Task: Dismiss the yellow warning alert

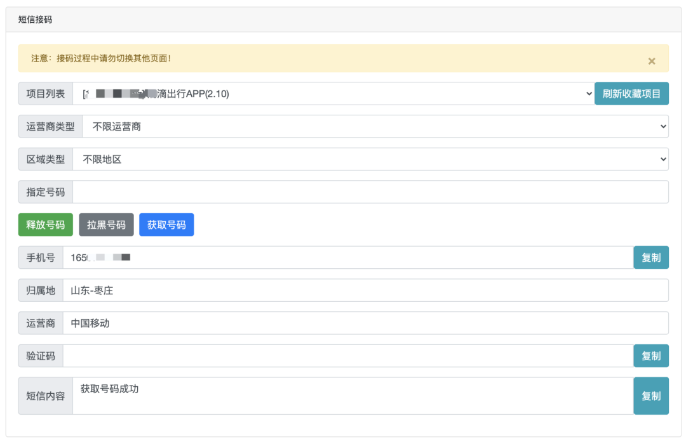Action: [x=651, y=61]
